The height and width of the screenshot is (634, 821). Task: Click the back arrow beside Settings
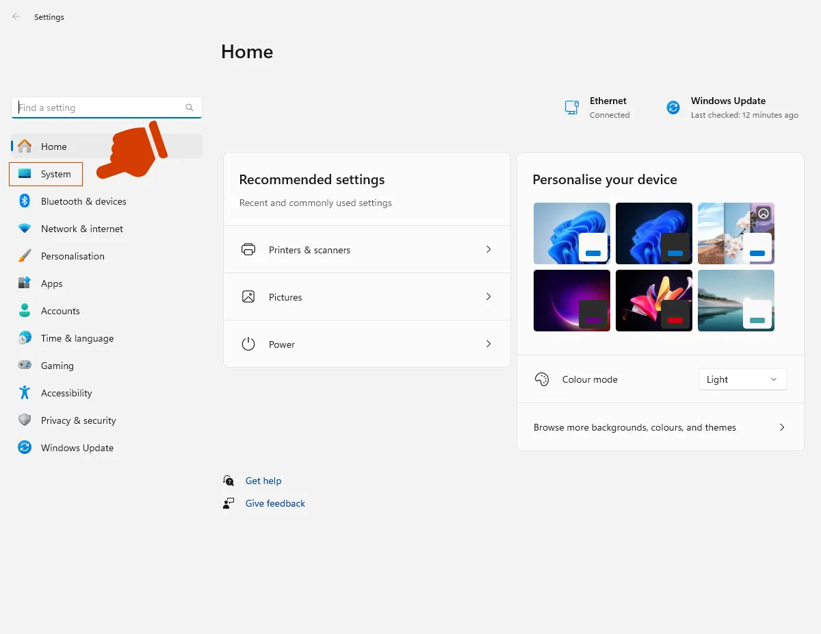coord(16,16)
